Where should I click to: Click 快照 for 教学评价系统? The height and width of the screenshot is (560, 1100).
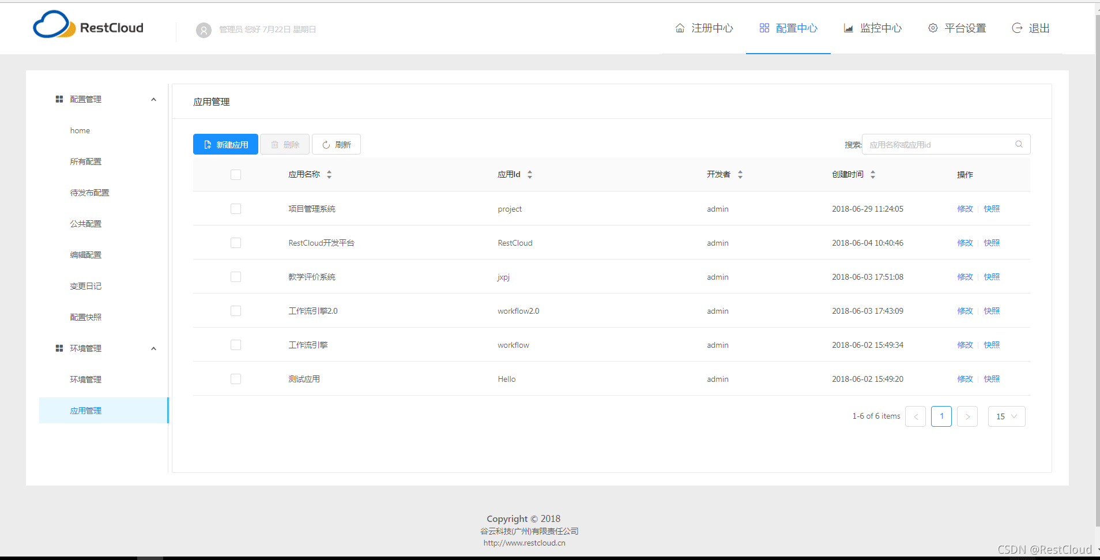(x=992, y=277)
